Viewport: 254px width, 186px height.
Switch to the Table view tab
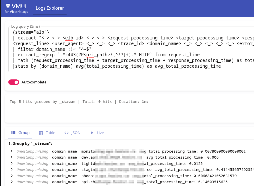click(x=47, y=133)
